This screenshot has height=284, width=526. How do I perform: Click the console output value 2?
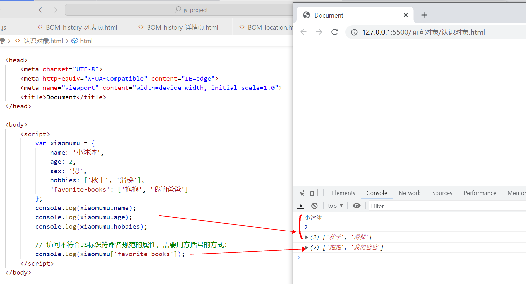[306, 227]
